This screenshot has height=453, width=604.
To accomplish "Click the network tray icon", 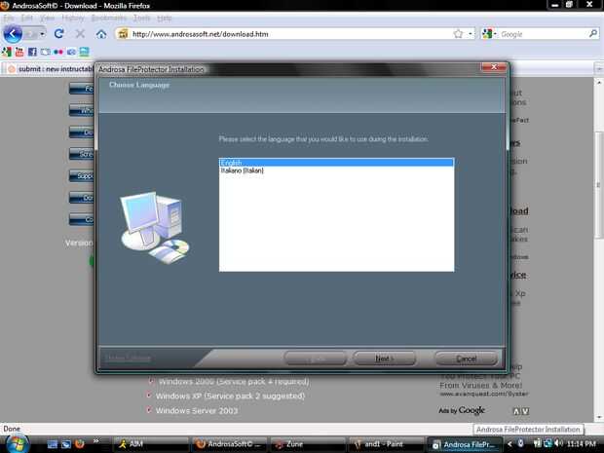I will [x=547, y=444].
